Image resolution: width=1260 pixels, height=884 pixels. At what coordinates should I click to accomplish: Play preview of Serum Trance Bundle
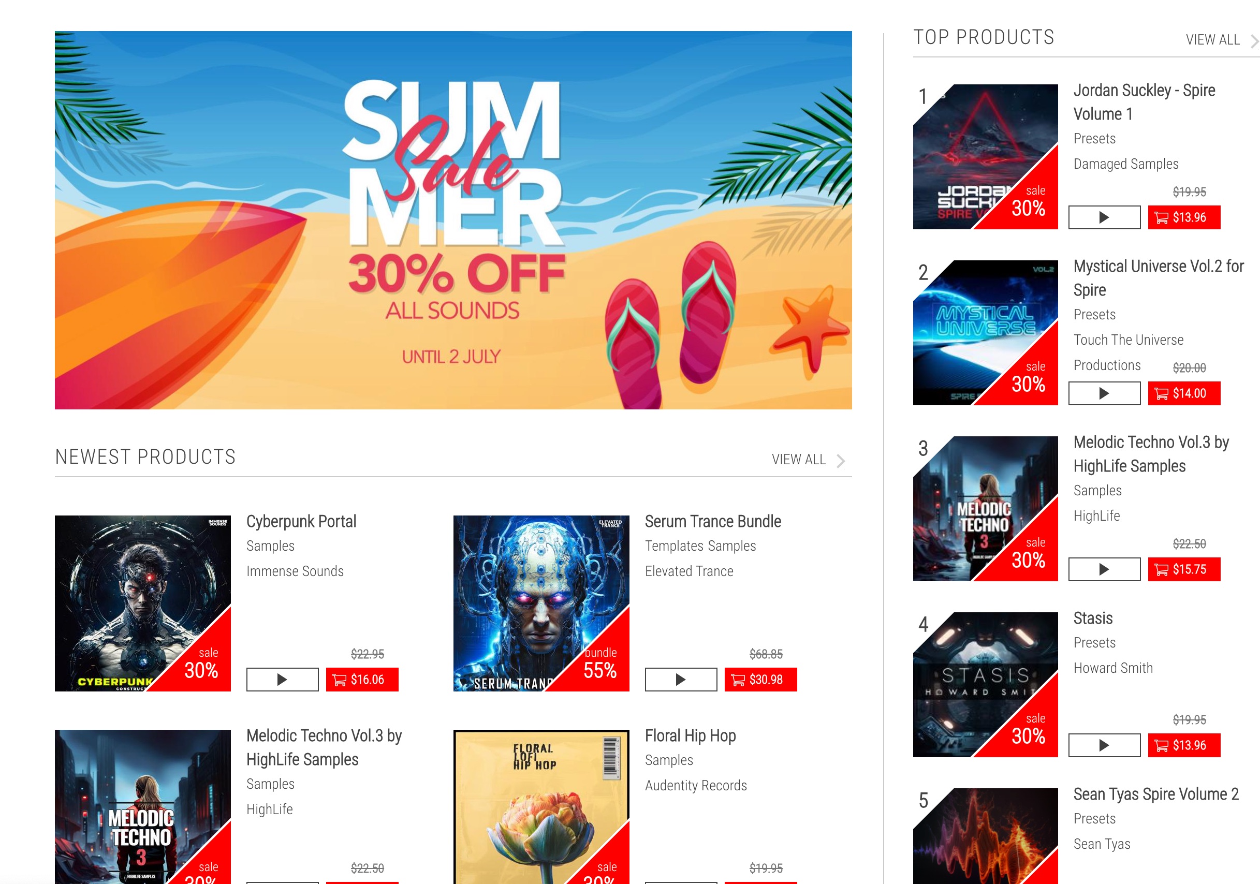[x=681, y=680]
